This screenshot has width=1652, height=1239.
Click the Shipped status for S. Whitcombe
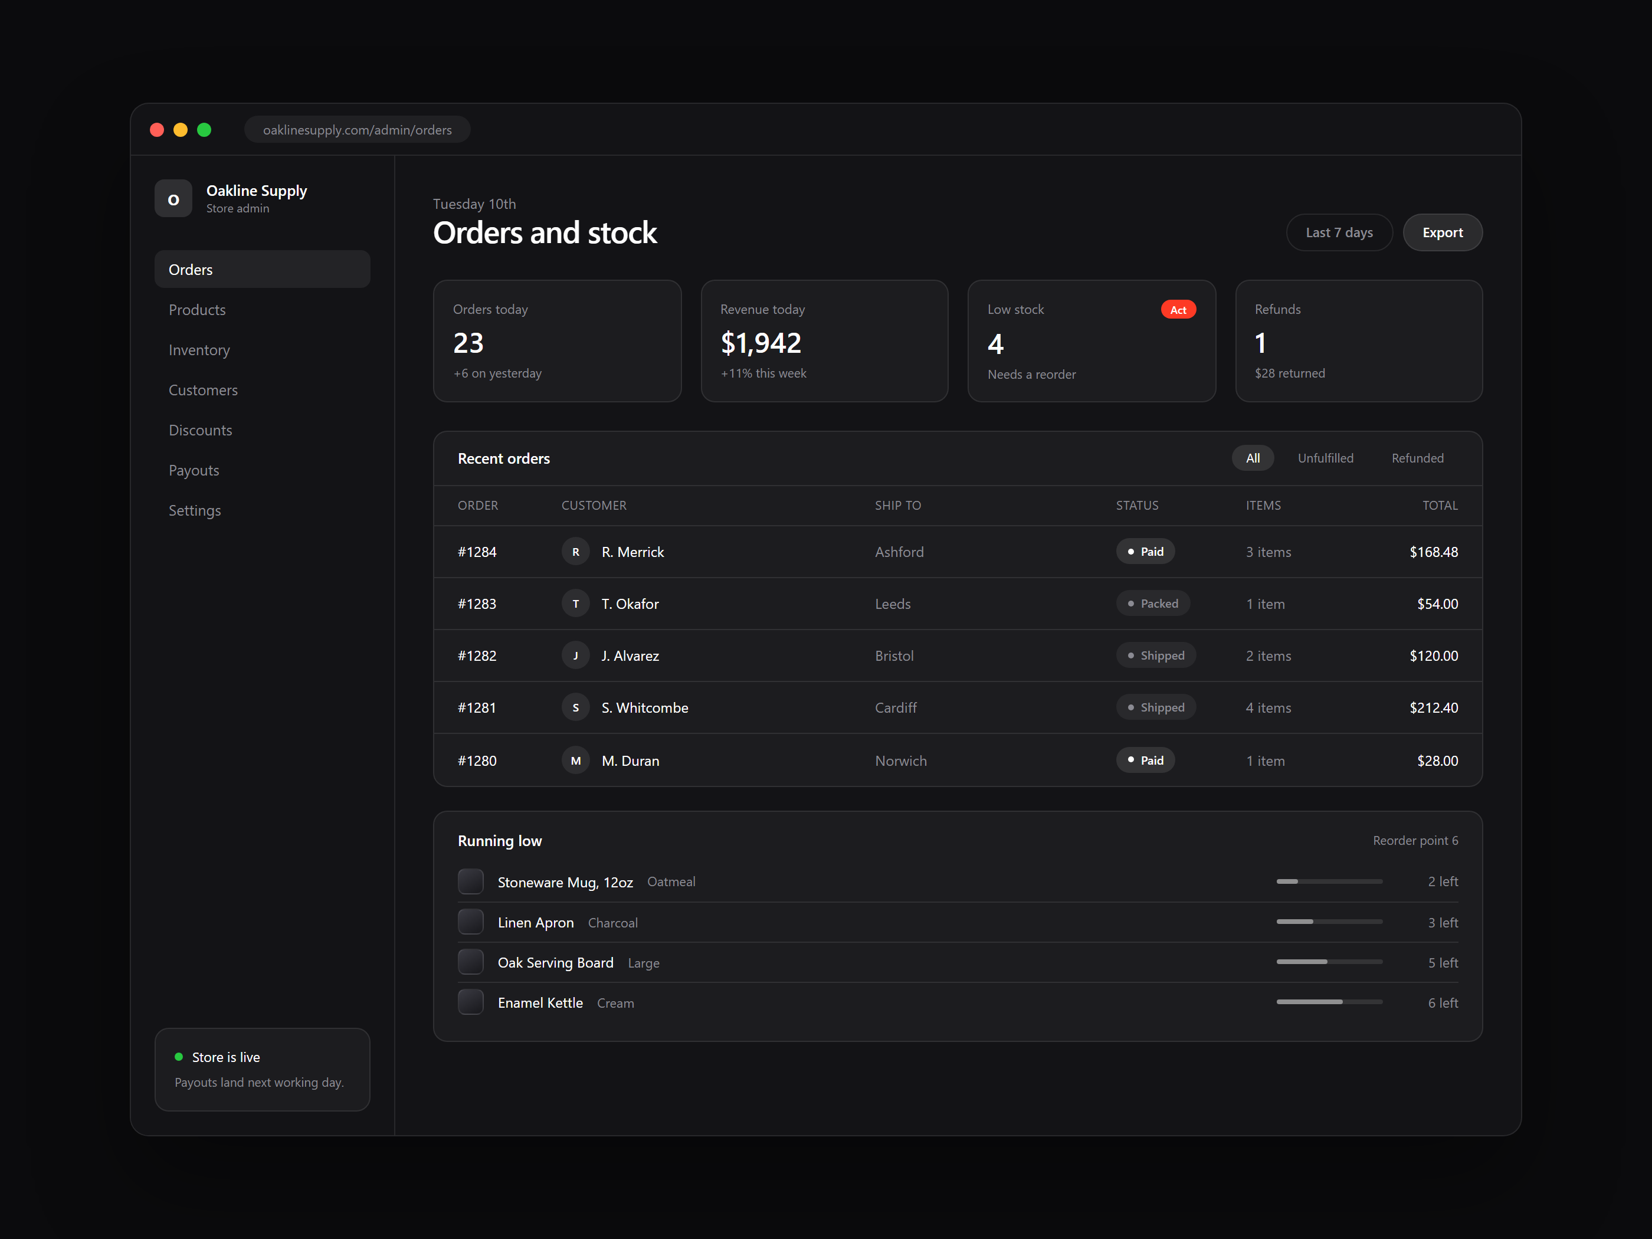(1155, 707)
